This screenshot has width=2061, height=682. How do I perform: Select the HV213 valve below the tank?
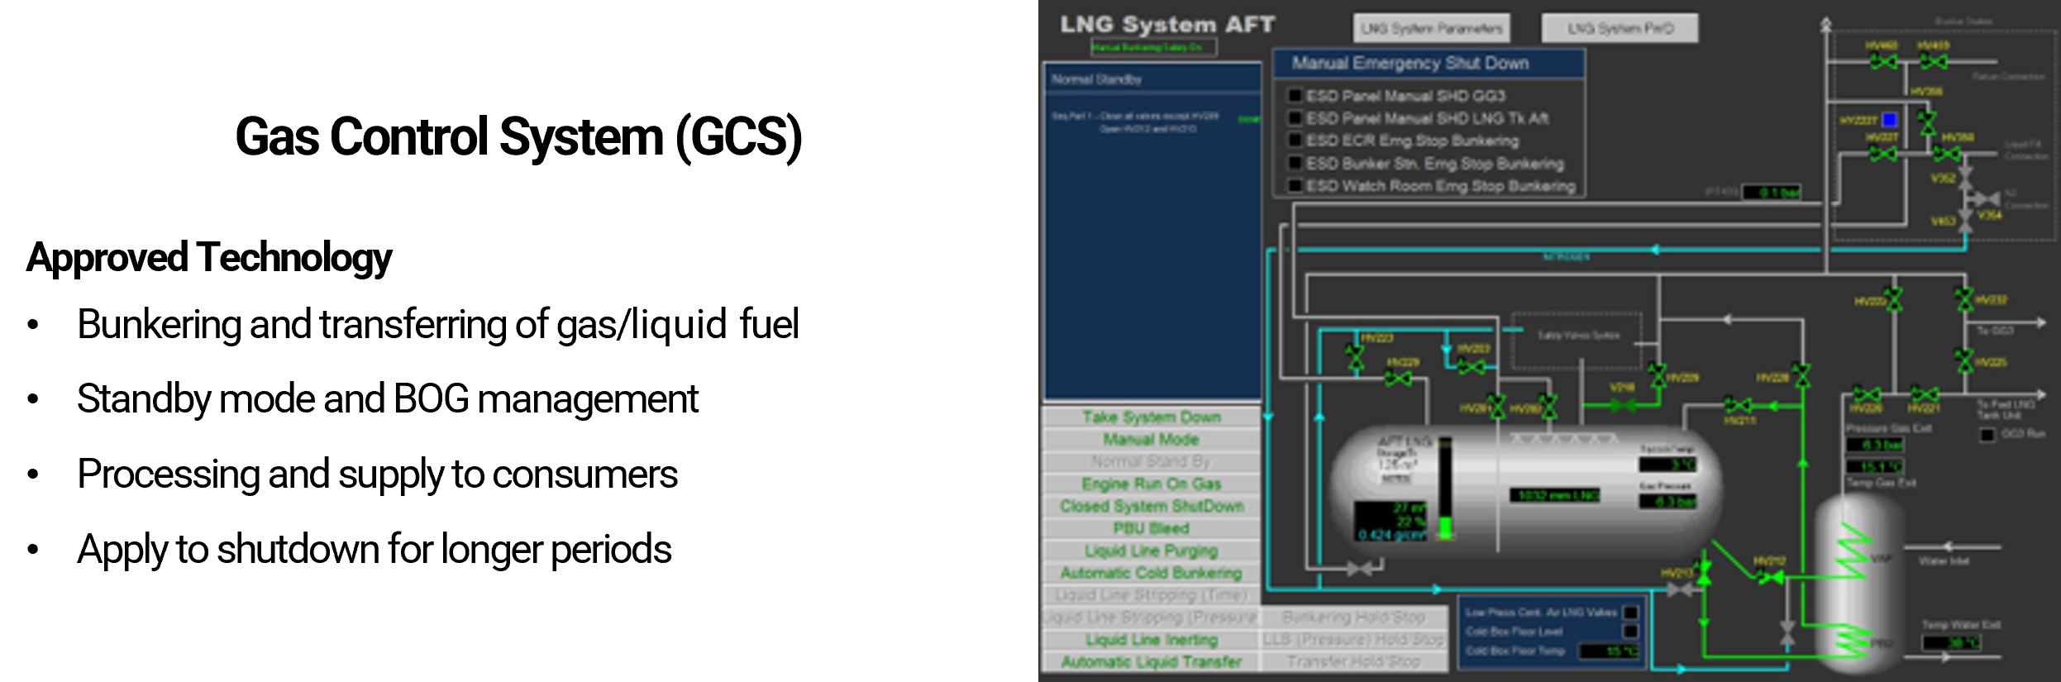pyautogui.click(x=1703, y=572)
